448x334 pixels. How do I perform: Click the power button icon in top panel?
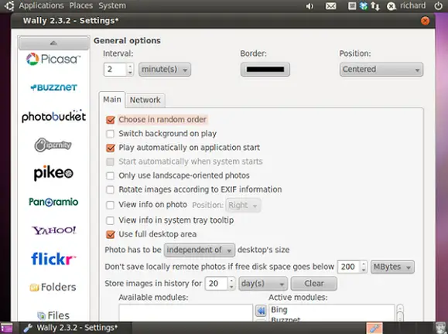(438, 5)
